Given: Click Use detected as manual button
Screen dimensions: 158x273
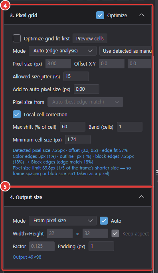Looking at the screenshot, I should click(x=126, y=51).
